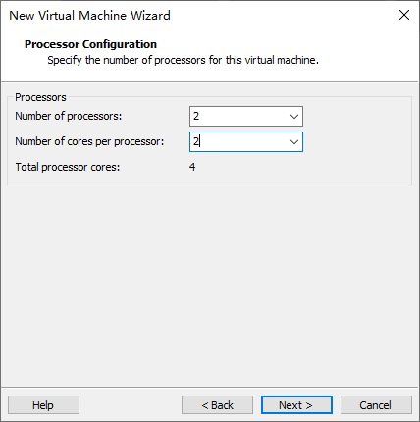Go to the previous step with Back
420x422 pixels.
217,405
